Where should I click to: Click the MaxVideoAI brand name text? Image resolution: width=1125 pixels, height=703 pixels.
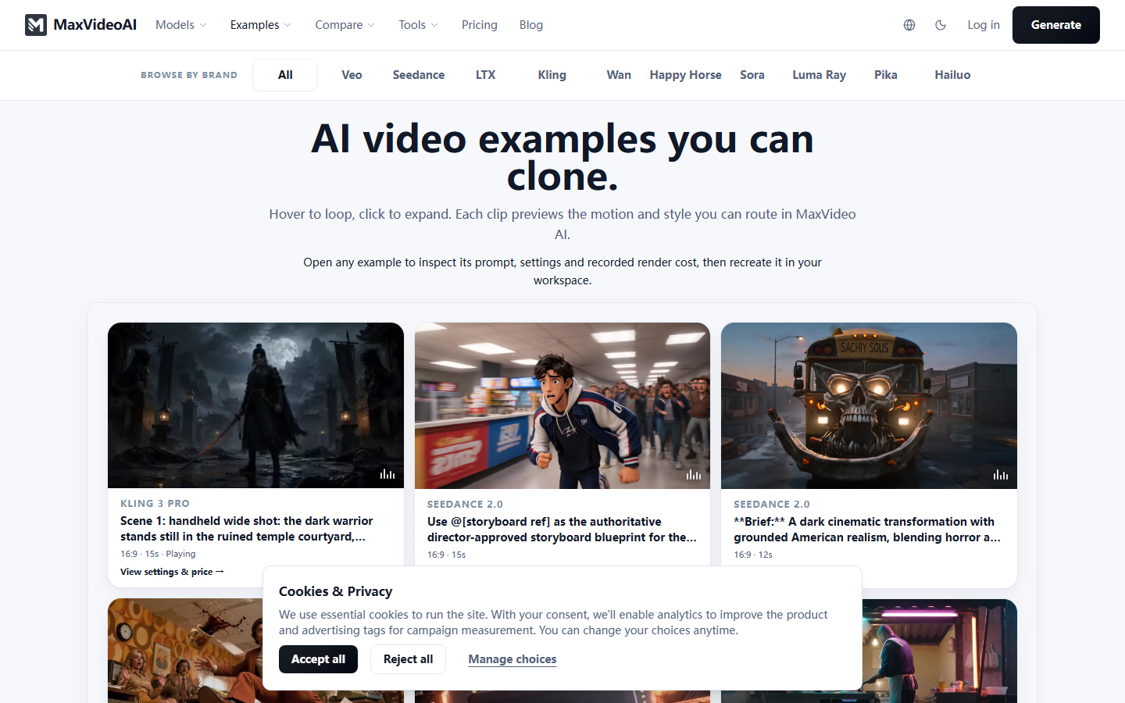click(x=95, y=25)
